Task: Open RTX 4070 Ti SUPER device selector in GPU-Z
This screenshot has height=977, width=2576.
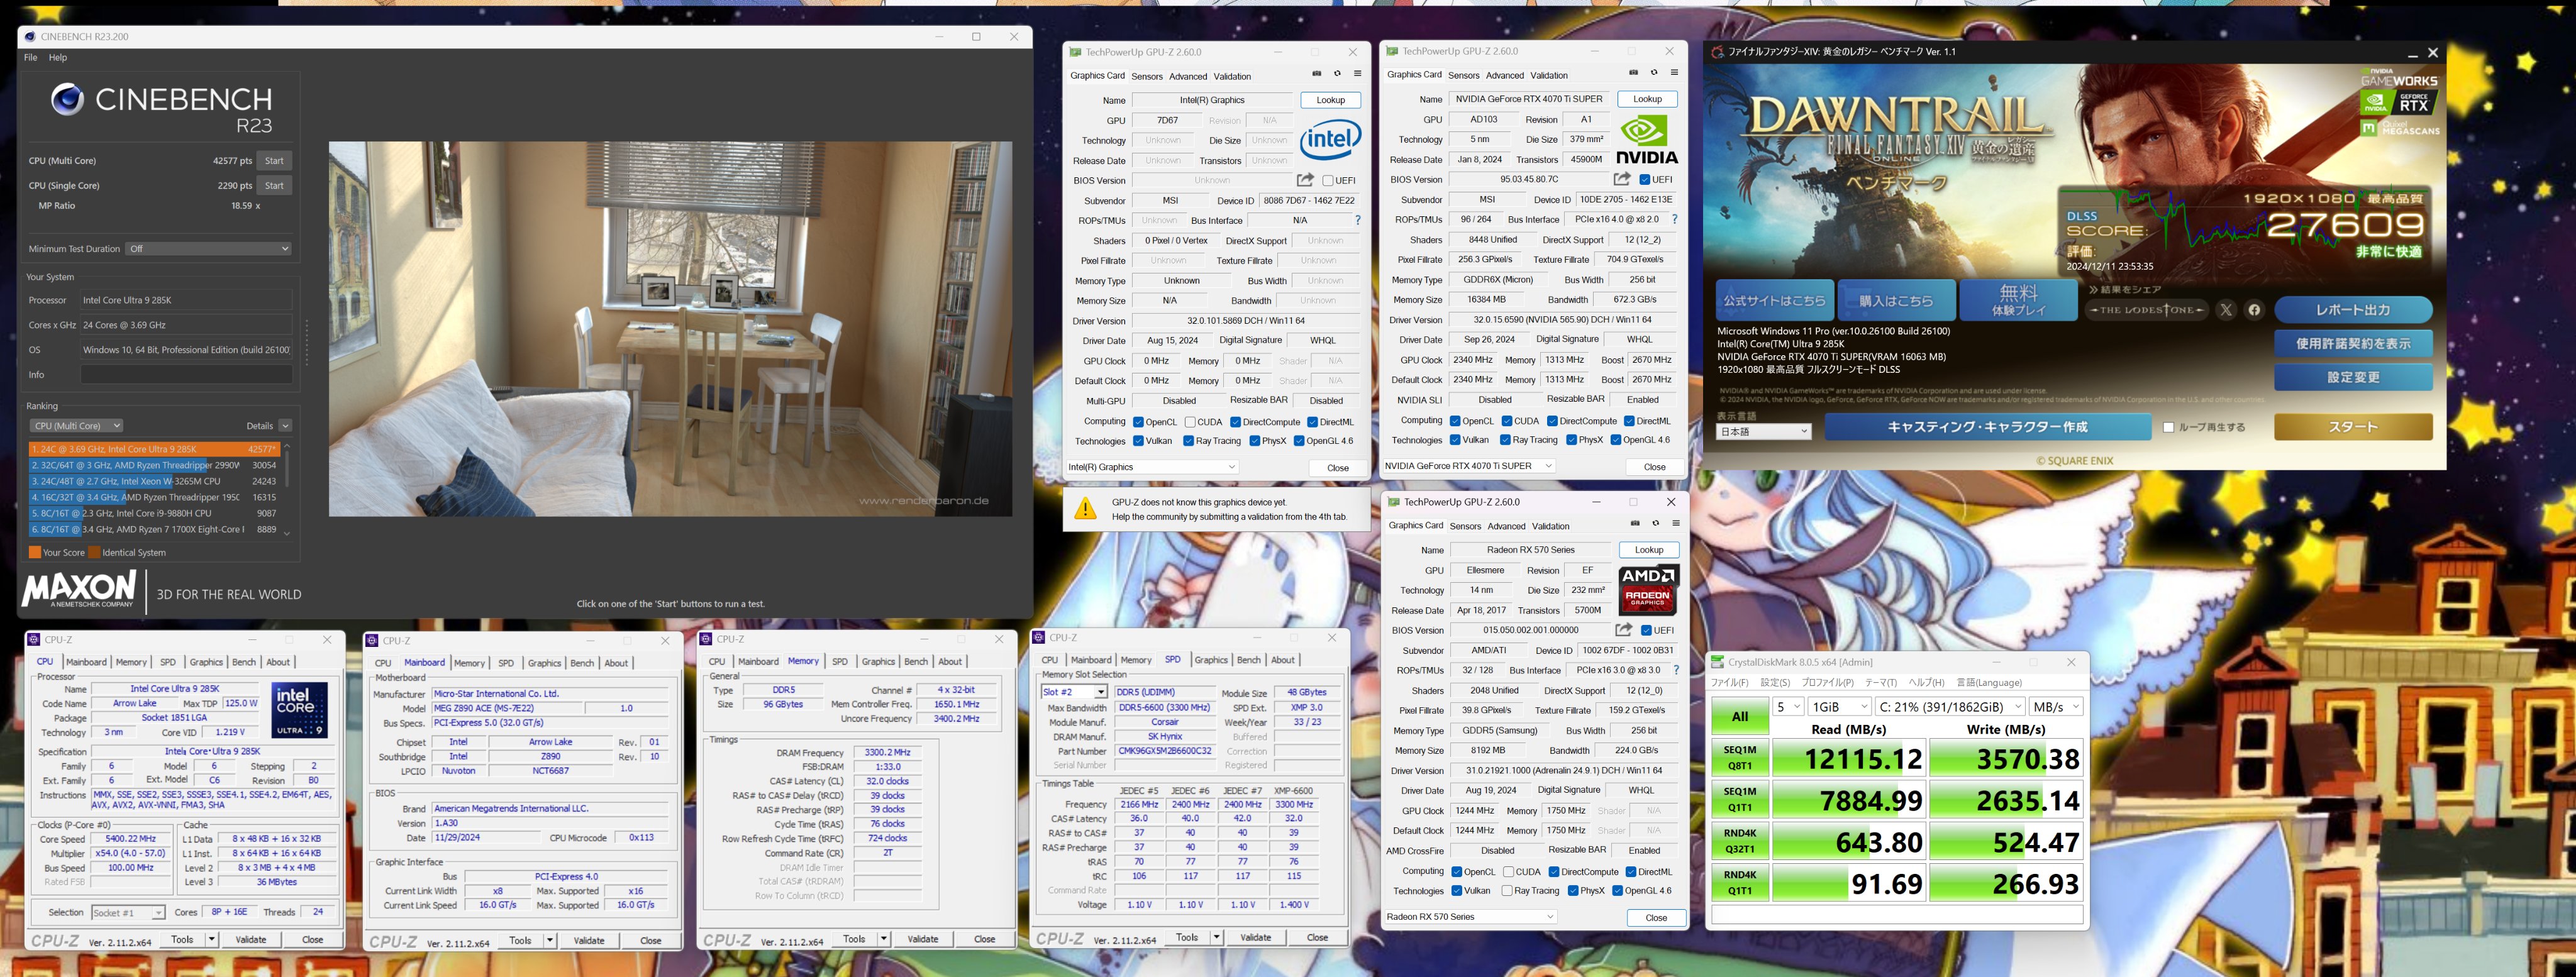Action: pos(1469,466)
